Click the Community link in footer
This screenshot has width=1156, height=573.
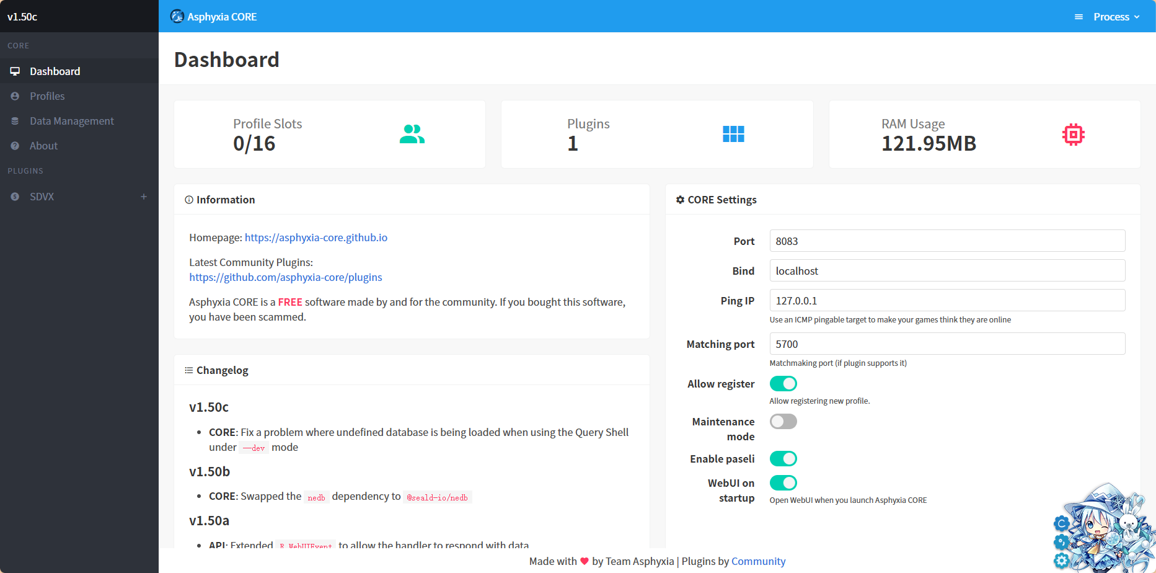pyautogui.click(x=758, y=561)
